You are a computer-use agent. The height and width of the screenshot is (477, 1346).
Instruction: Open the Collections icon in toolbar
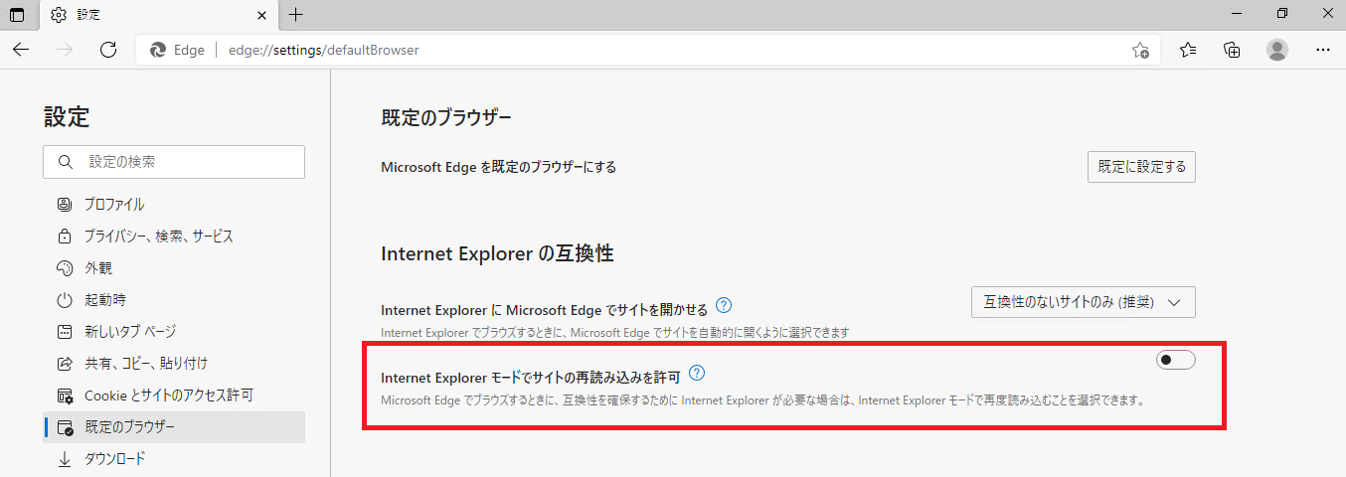pyautogui.click(x=1232, y=50)
